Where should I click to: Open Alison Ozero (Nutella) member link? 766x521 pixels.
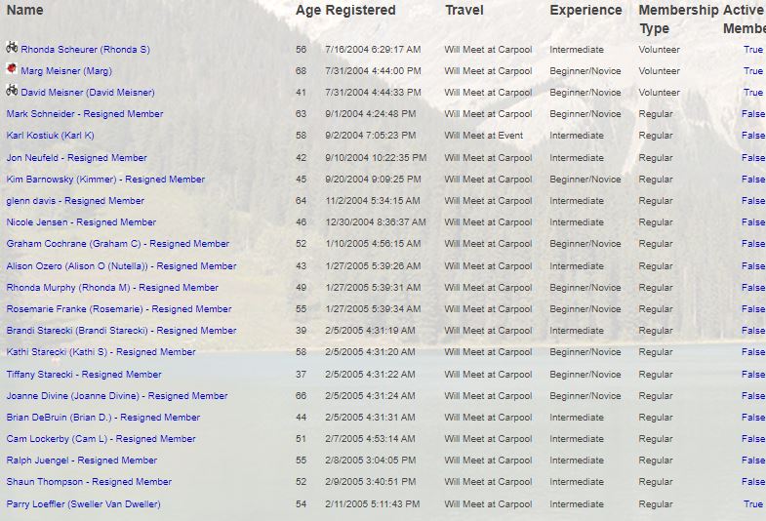(121, 266)
